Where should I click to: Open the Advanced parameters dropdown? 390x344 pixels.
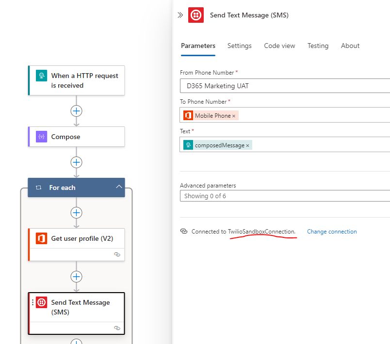285,196
